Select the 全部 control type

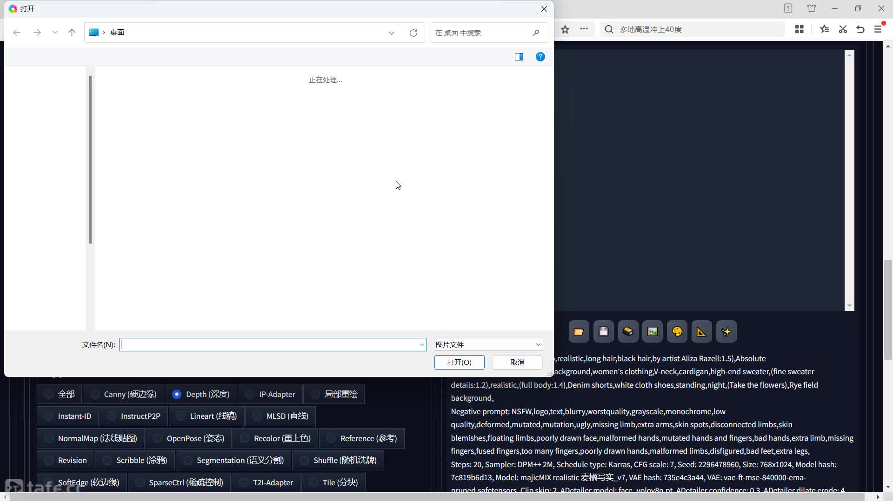pyautogui.click(x=59, y=394)
